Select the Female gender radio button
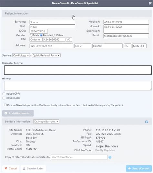153x173 pixels. coord(41,35)
